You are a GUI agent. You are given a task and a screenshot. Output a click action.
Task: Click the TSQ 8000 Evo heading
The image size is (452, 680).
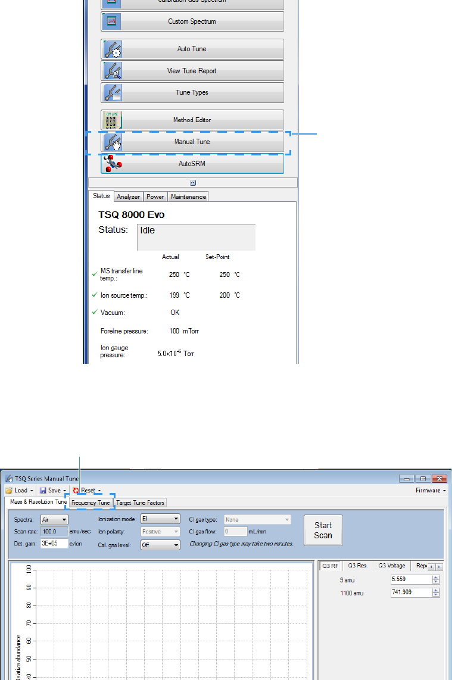132,215
